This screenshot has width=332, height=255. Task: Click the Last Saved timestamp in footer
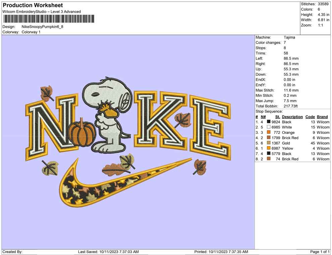(108, 252)
